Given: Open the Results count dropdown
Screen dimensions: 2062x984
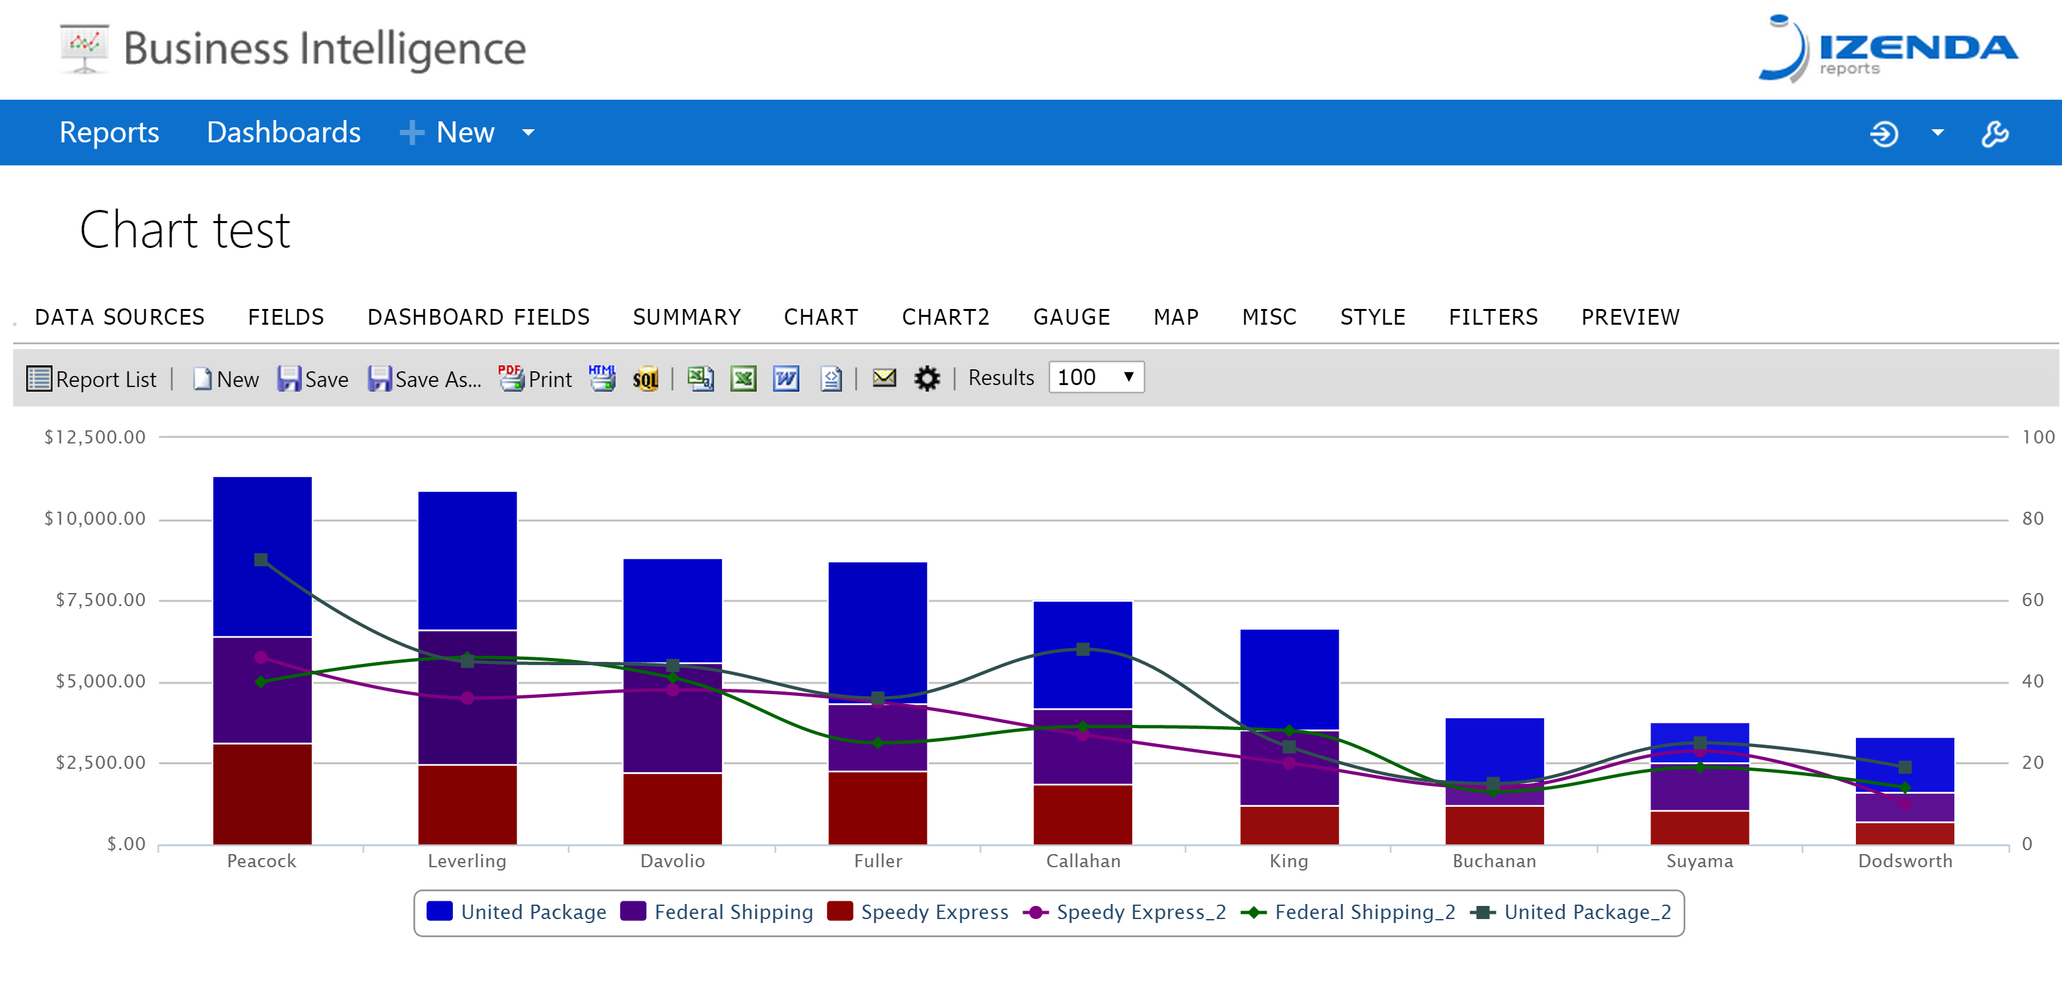Looking at the screenshot, I should [x=1096, y=378].
